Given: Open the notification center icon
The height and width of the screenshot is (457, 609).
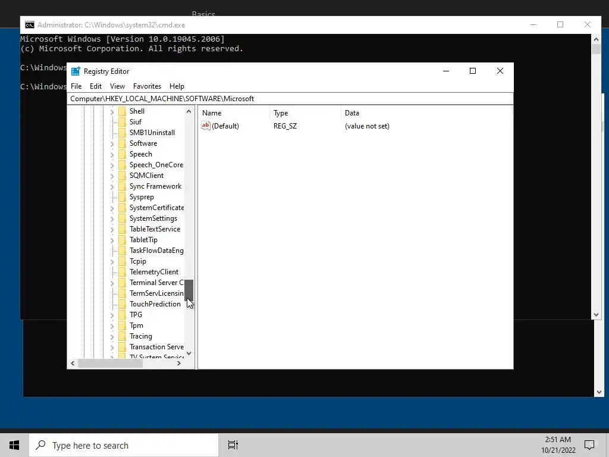Looking at the screenshot, I should pyautogui.click(x=589, y=445).
